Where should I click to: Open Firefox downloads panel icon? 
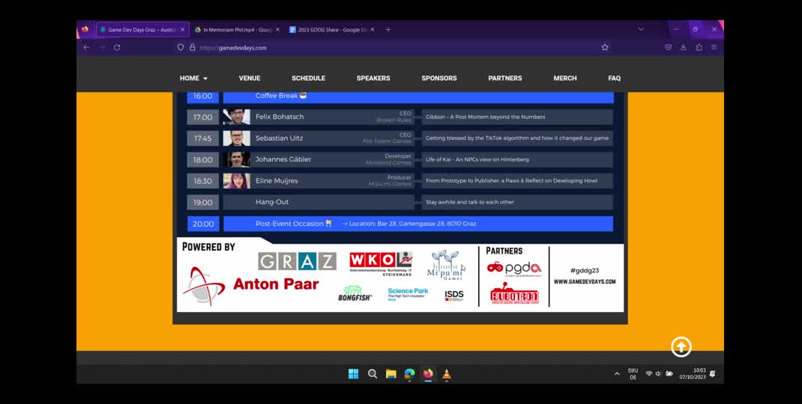pyautogui.click(x=684, y=47)
